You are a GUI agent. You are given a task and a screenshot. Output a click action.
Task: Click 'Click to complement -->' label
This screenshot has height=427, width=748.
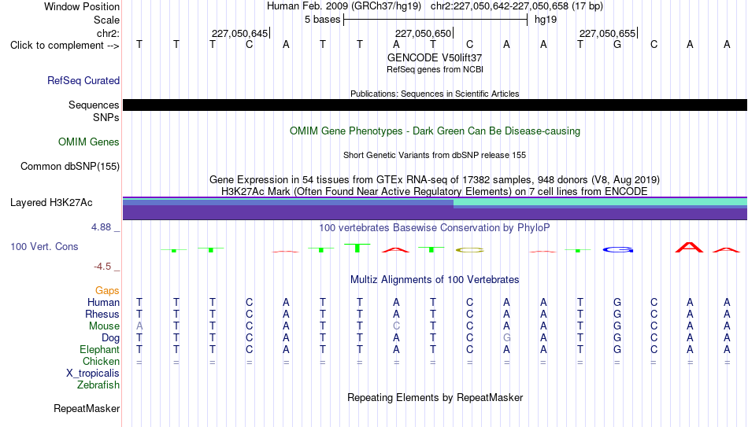[65, 46]
